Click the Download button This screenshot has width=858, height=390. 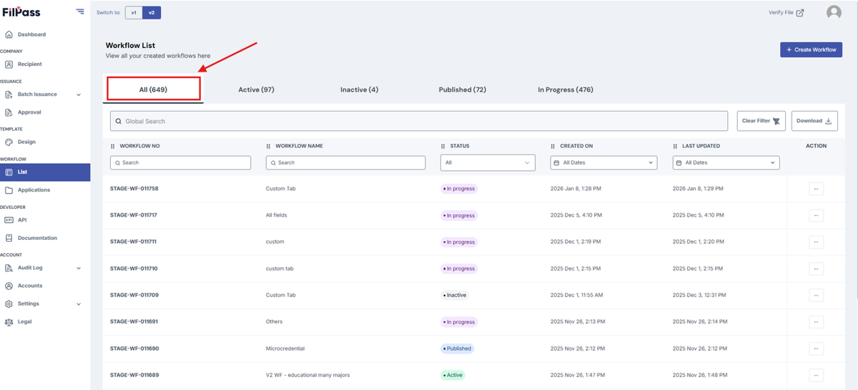pyautogui.click(x=814, y=121)
